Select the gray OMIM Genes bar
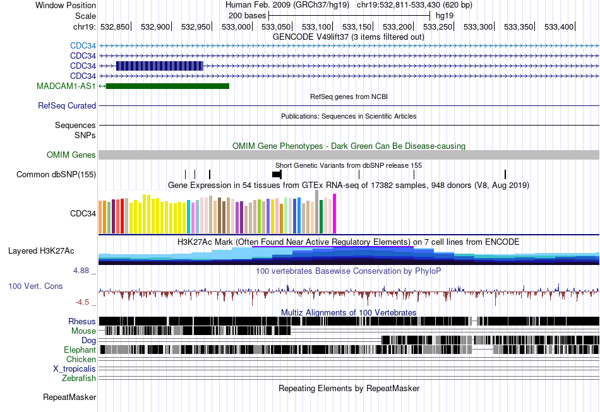The image size is (600, 412). 349,155
